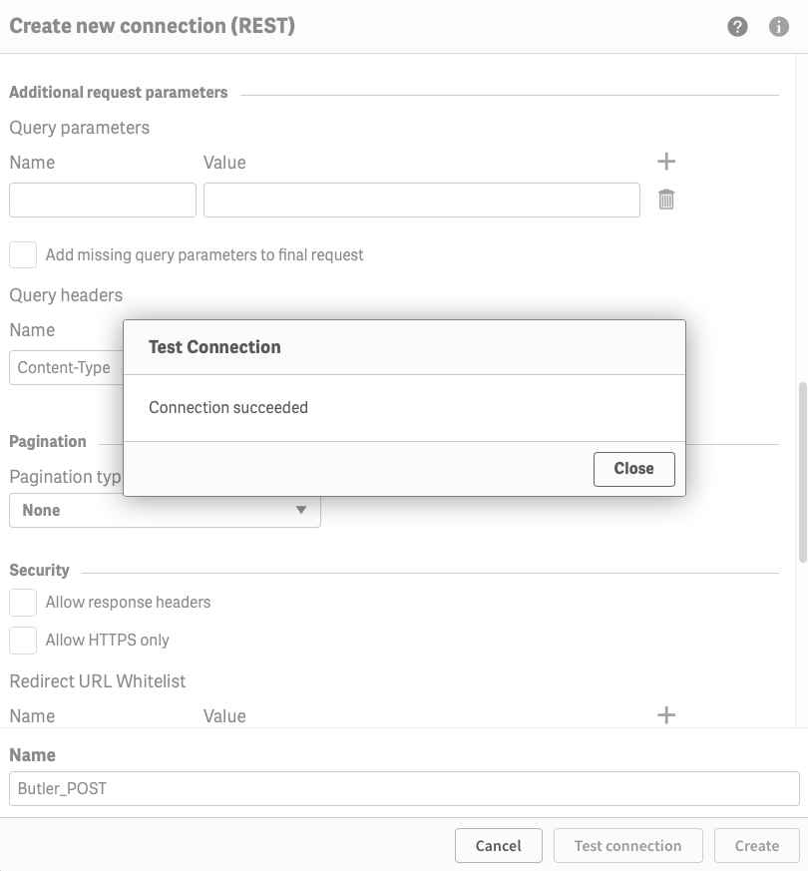Image resolution: width=808 pixels, height=871 pixels.
Task: Click the Create button
Action: point(756,845)
